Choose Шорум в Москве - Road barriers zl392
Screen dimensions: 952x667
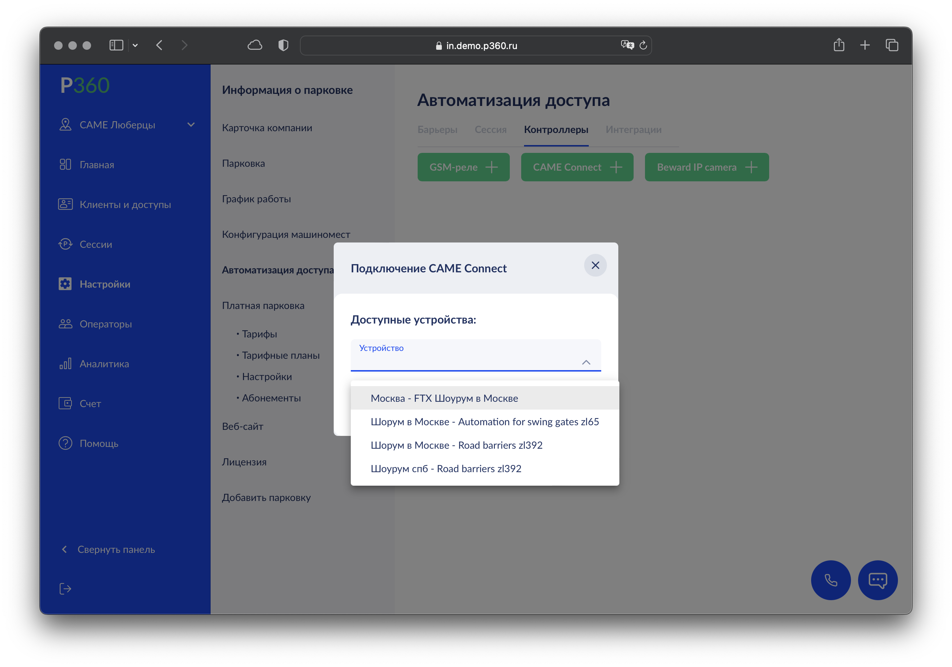pos(485,445)
